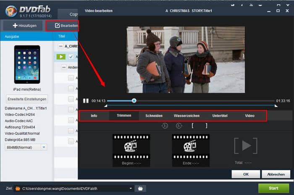The image size is (294, 195).
Task: Open the Untertitel tab
Action: click(x=220, y=116)
